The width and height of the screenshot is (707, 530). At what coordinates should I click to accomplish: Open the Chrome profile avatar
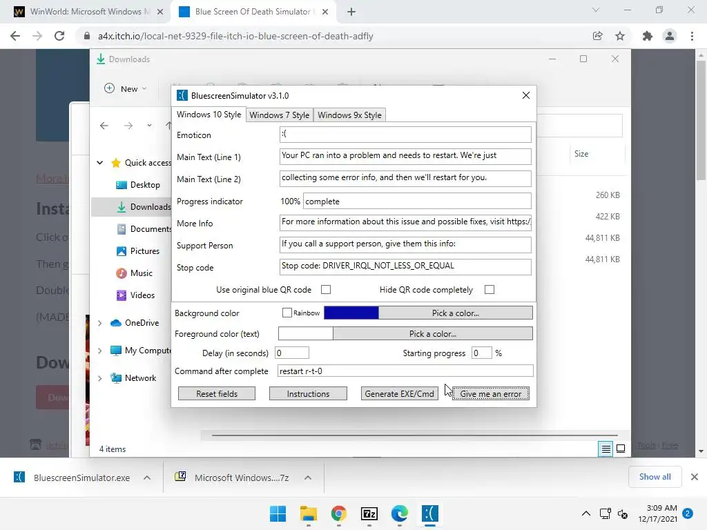(670, 36)
